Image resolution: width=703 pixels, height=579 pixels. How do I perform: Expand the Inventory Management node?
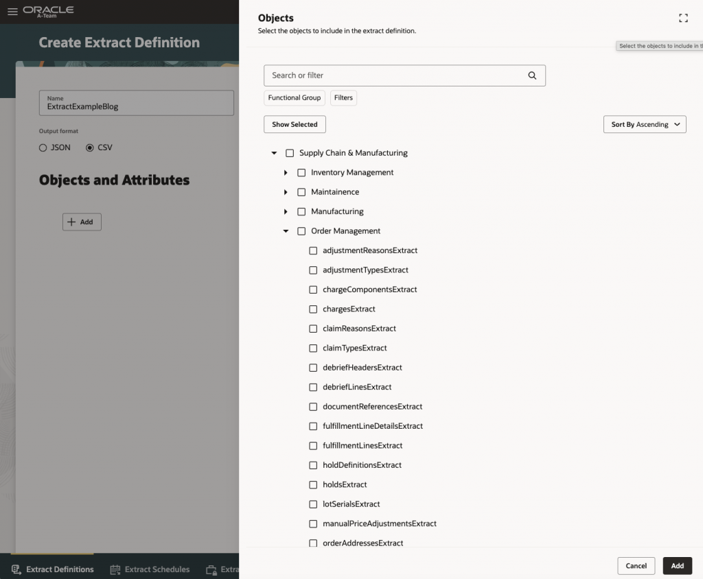[286, 173]
